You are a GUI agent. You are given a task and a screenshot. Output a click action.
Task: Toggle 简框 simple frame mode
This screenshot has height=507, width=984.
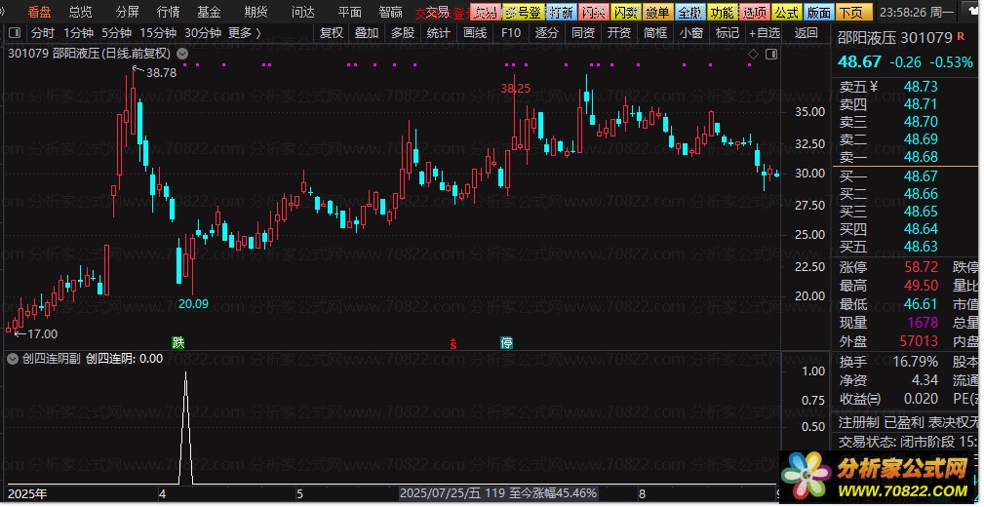[655, 32]
